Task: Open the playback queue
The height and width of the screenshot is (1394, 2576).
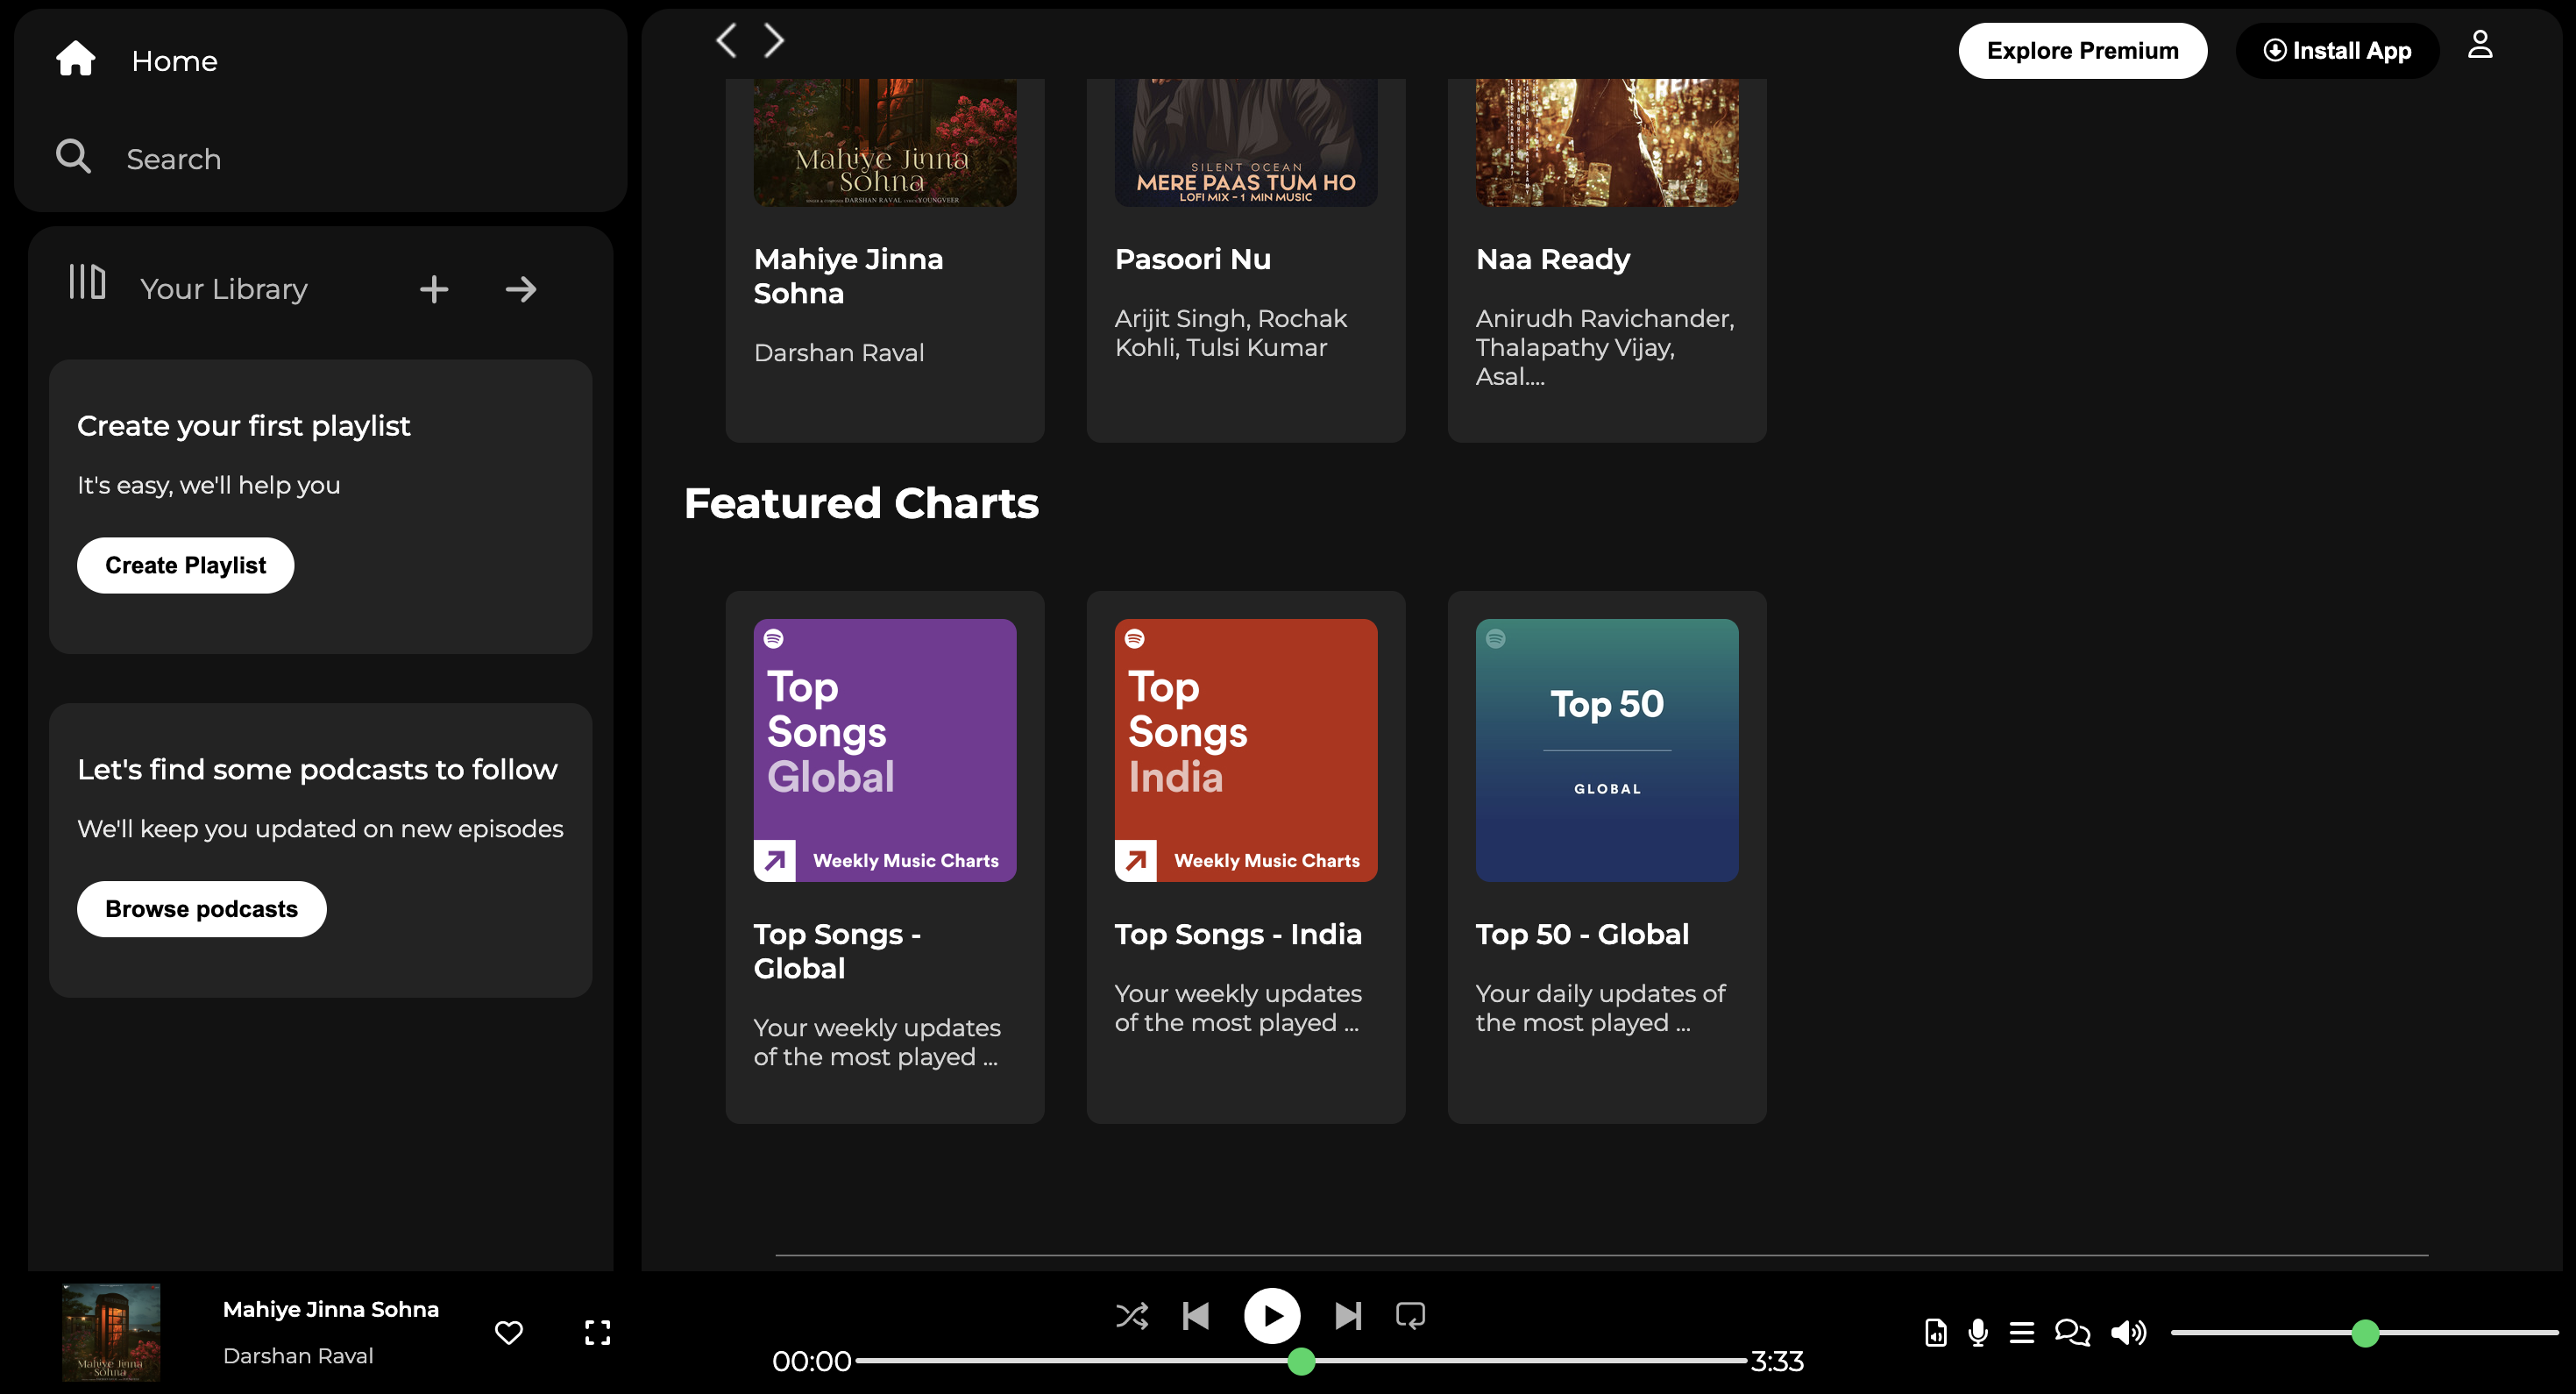Action: (2023, 1332)
